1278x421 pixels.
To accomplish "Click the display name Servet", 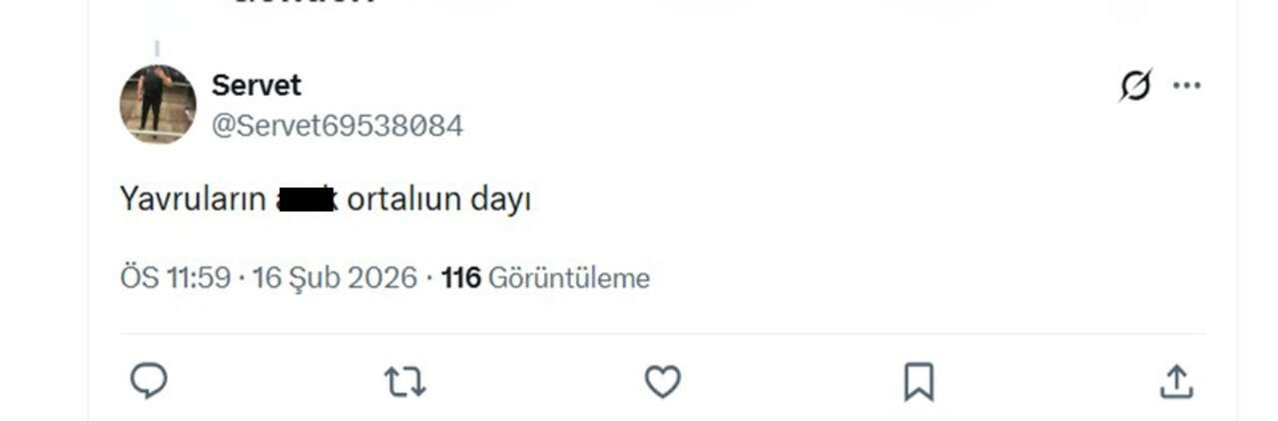I will tap(256, 85).
